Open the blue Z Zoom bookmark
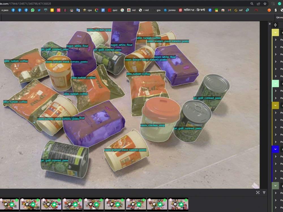283x212 pixels. [x=210, y=10]
